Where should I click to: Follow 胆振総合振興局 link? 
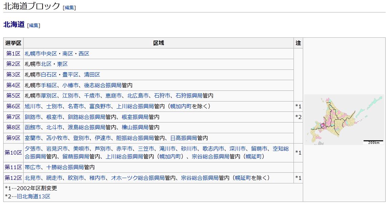point(135,138)
